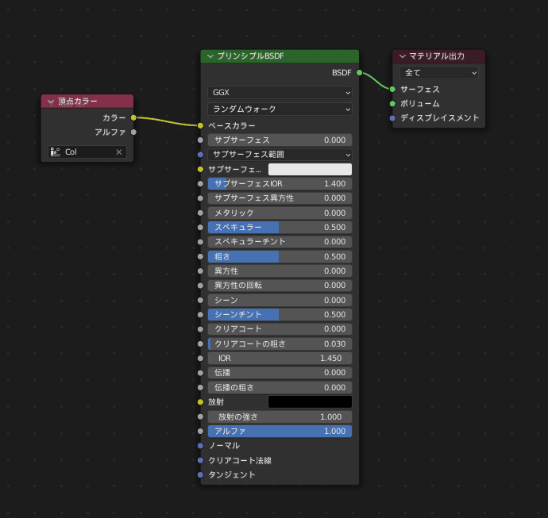
Task: Click the 伝播 input socket
Action: [x=200, y=373]
